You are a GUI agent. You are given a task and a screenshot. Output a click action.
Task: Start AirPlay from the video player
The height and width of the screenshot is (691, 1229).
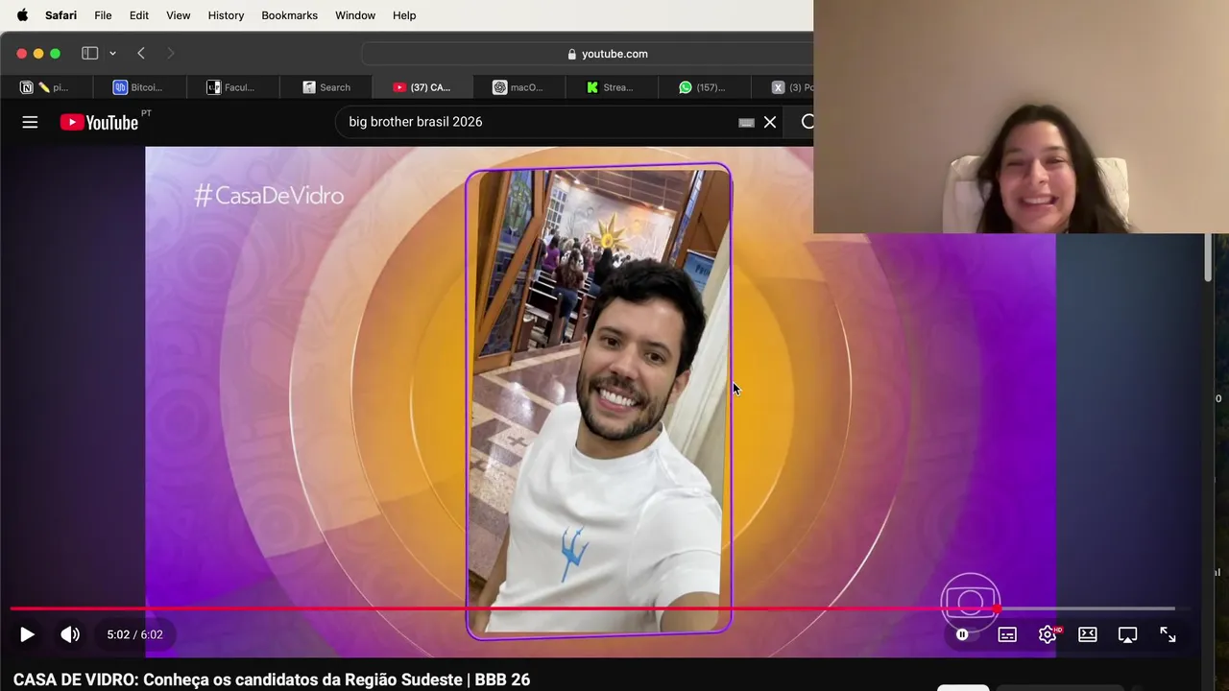1128,634
